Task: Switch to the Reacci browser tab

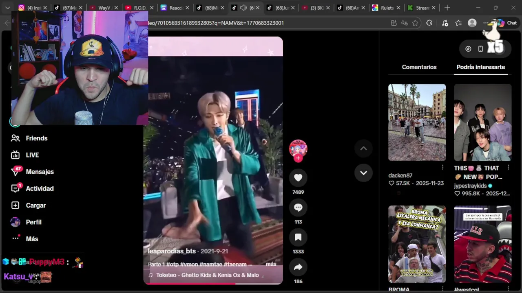Action: (x=175, y=8)
